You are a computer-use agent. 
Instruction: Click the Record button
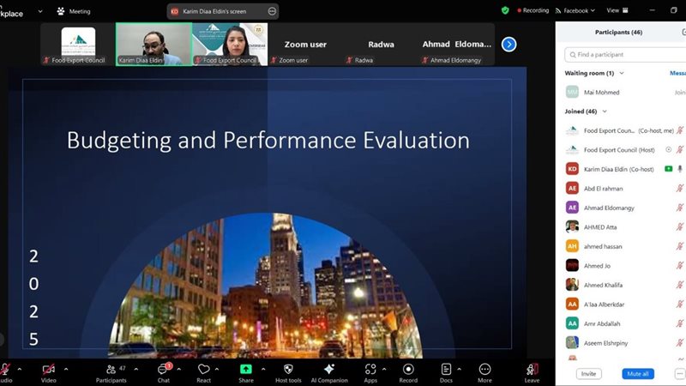408,373
